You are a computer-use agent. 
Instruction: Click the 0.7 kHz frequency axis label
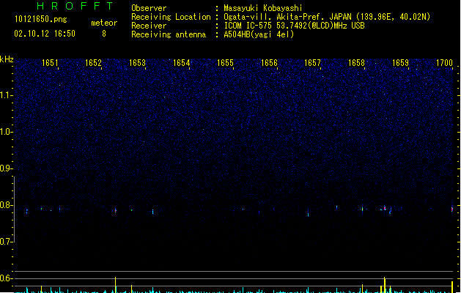pyautogui.click(x=6, y=242)
